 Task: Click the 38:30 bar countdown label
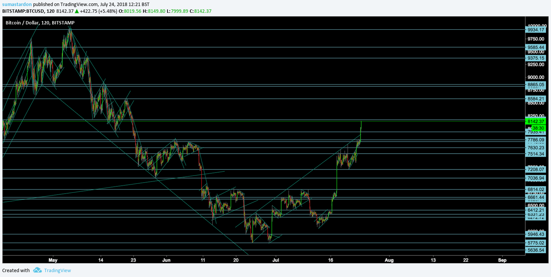[538, 128]
